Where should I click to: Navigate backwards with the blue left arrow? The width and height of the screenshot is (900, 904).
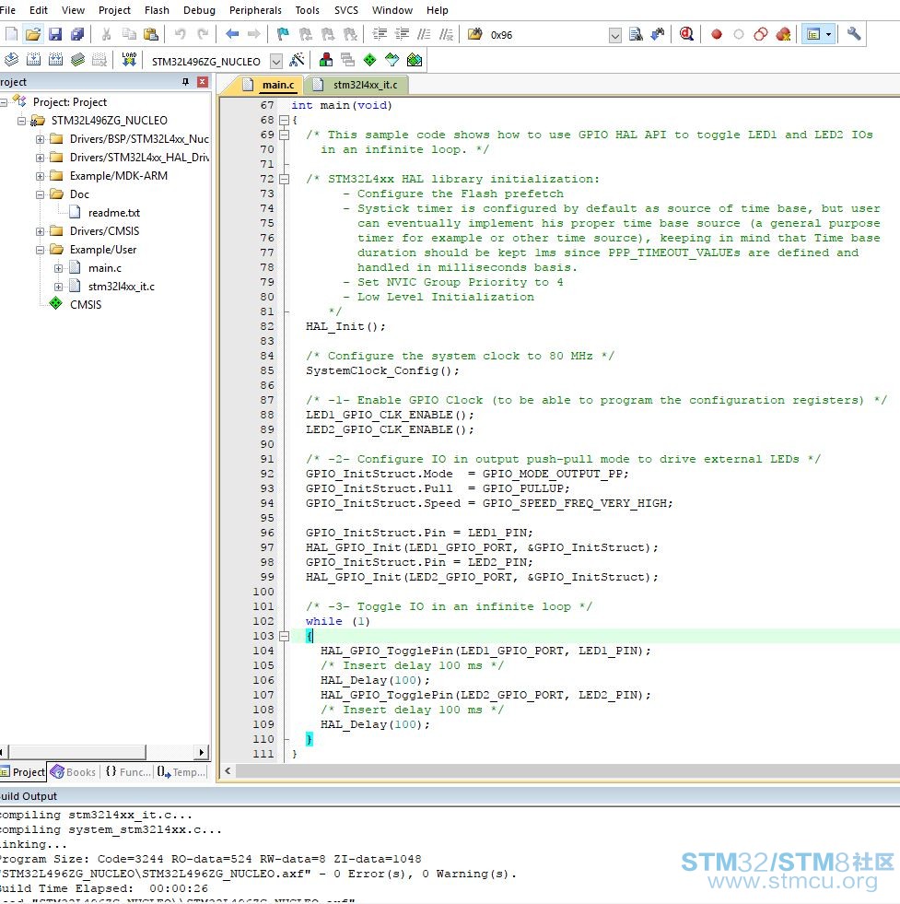tap(232, 34)
